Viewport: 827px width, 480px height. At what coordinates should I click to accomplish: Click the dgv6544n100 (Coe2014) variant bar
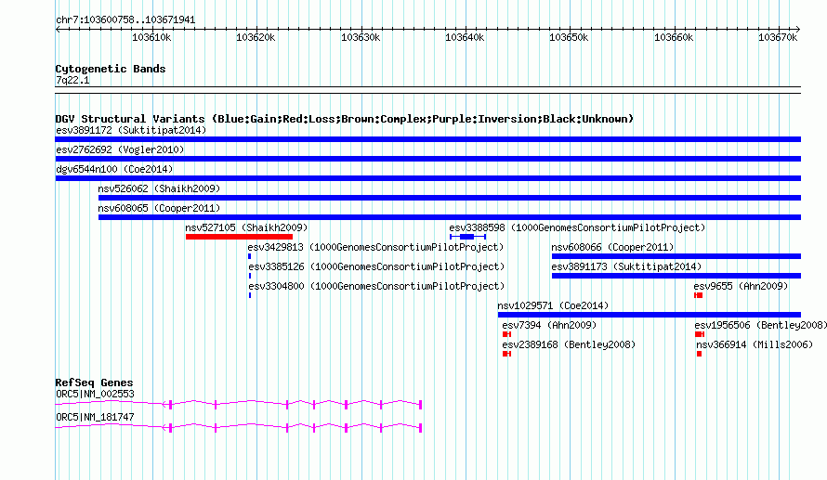427,178
